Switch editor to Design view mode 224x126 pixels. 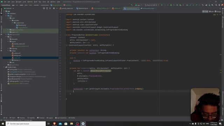[x=218, y=12]
